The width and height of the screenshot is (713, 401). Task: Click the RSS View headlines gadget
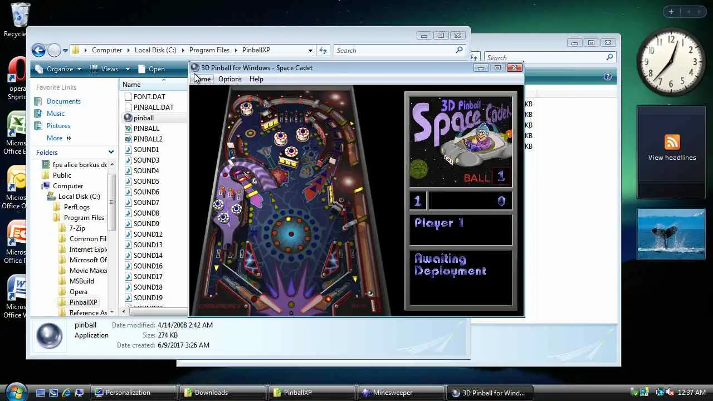(x=671, y=152)
